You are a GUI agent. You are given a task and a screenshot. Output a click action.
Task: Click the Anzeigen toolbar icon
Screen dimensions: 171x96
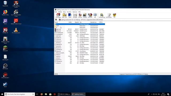pyautogui.click(x=75, y=15)
